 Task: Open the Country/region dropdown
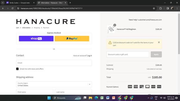tap(54, 84)
